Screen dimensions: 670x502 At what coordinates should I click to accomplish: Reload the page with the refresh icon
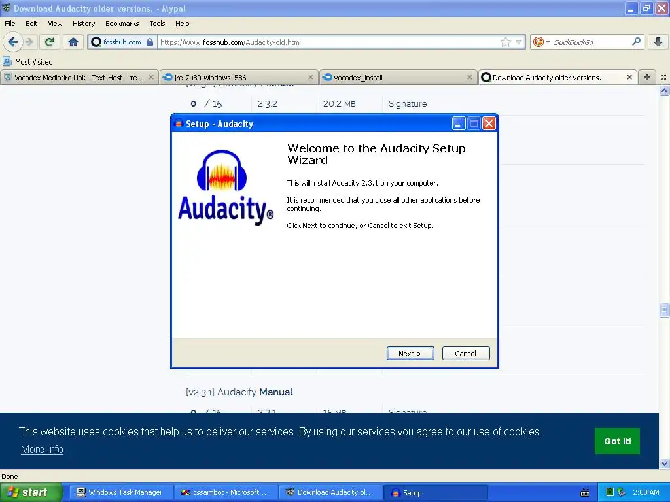[x=49, y=42]
